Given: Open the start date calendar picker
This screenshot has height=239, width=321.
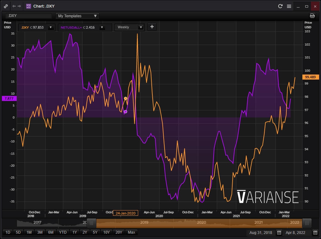Looking at the screenshot, I should tap(279, 233).
